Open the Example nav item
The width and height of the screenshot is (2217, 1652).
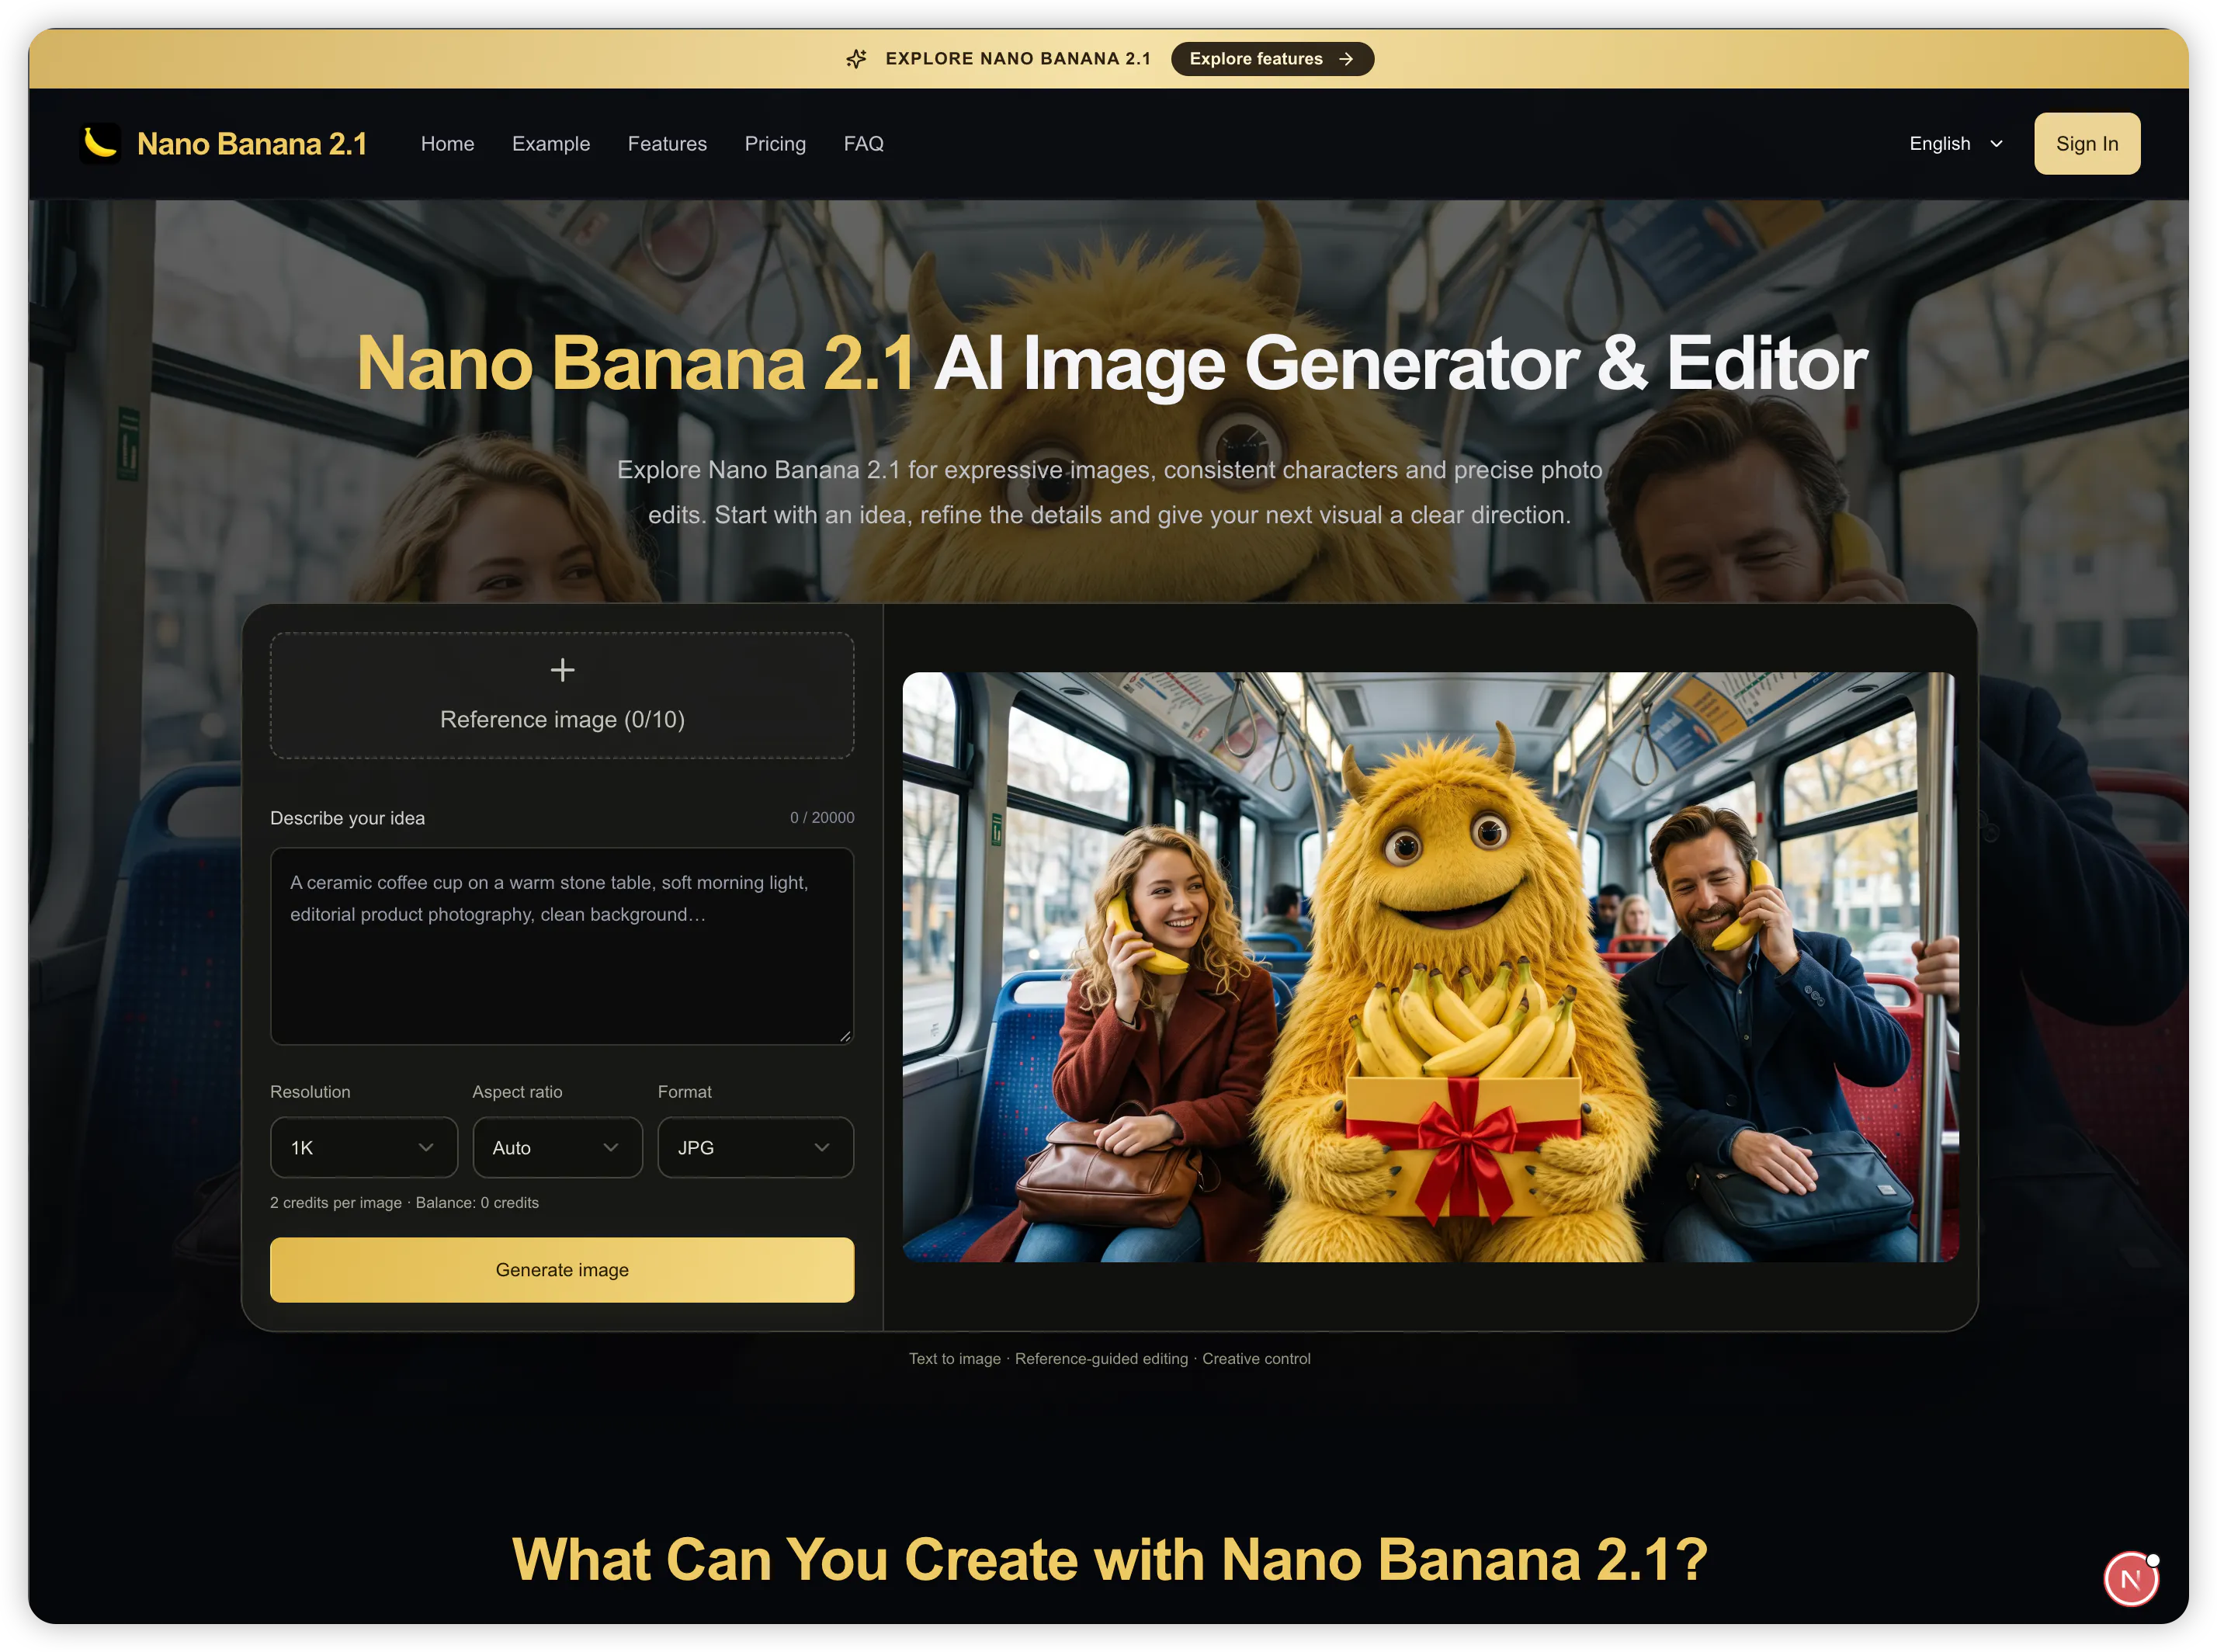pos(551,144)
